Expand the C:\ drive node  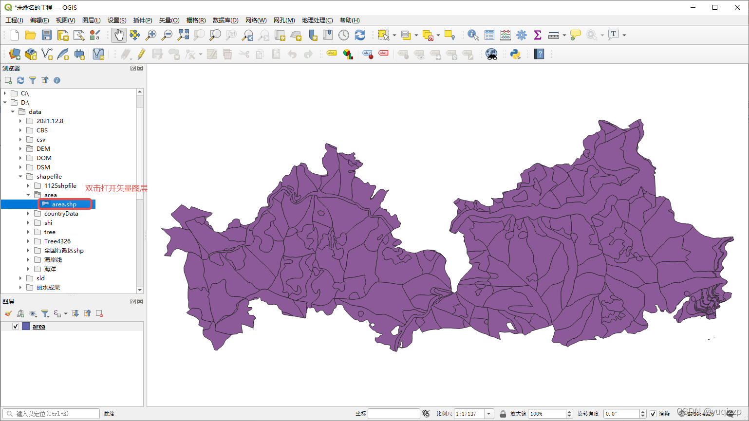pos(5,93)
